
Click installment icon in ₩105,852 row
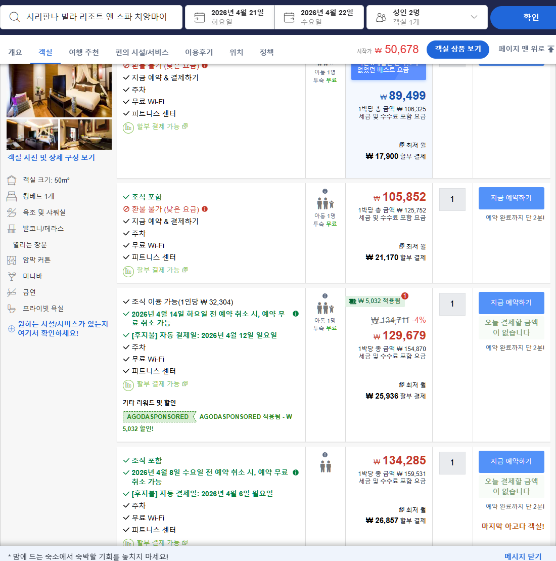tap(128, 271)
